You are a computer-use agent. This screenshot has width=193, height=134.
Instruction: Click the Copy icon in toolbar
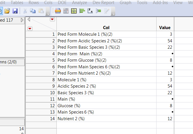click(33, 11)
